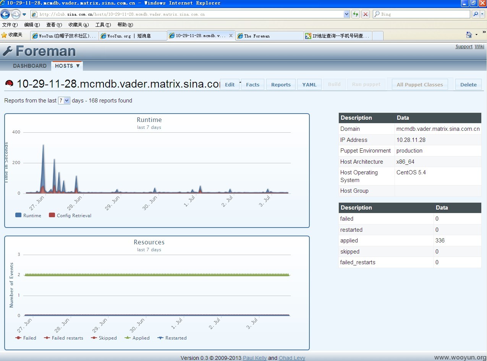Select the Host Architecture value x86_64

click(405, 162)
